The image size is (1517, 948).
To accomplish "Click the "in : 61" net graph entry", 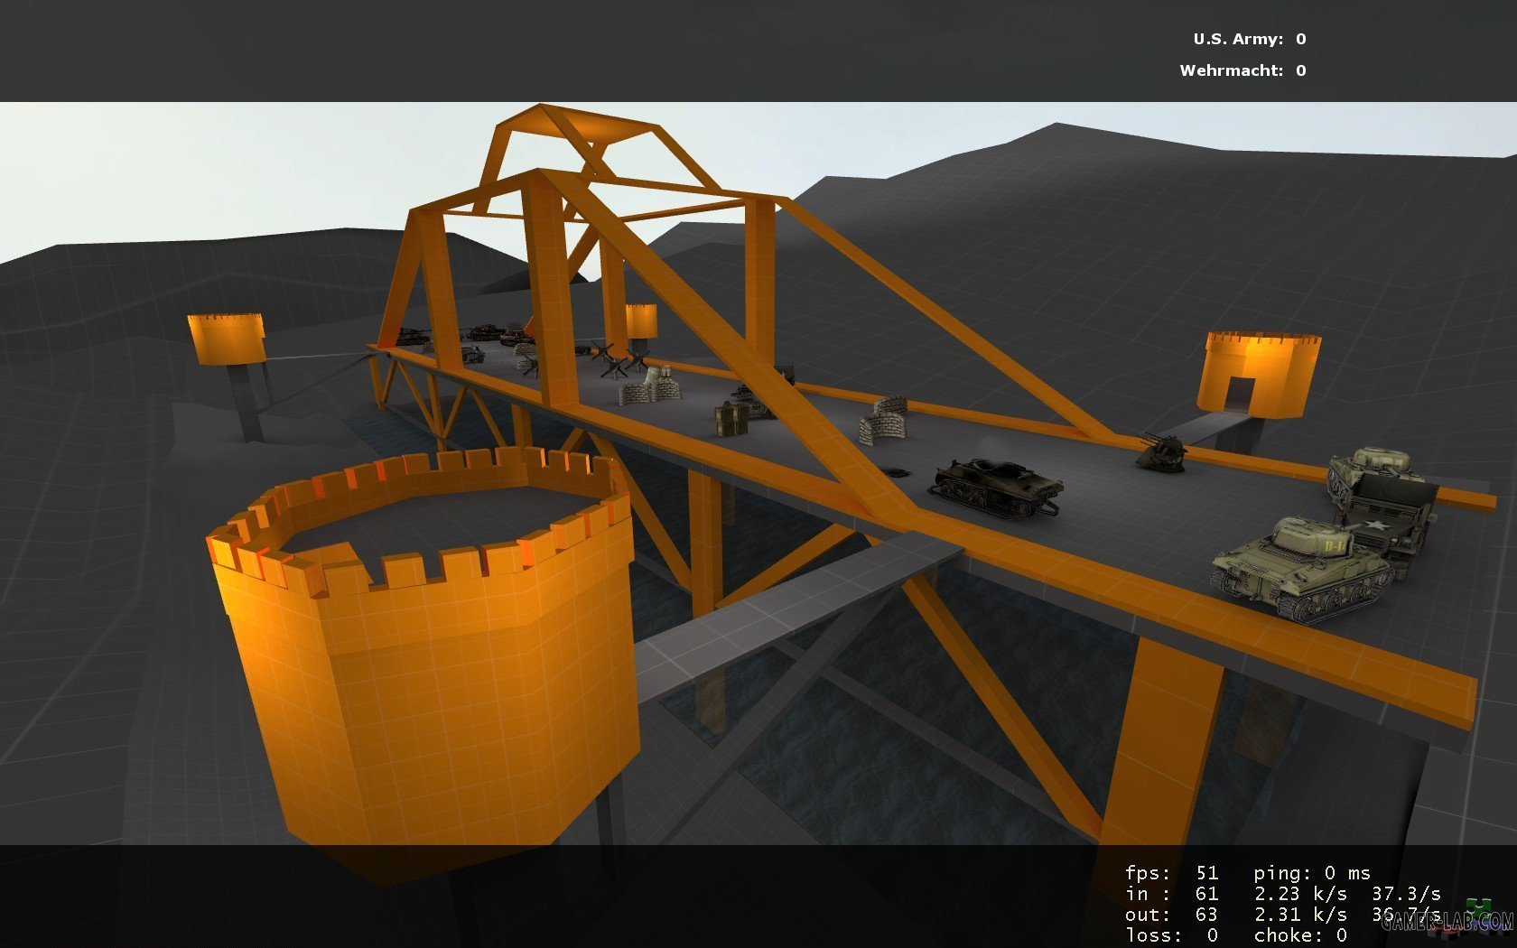I will click(x=1172, y=894).
